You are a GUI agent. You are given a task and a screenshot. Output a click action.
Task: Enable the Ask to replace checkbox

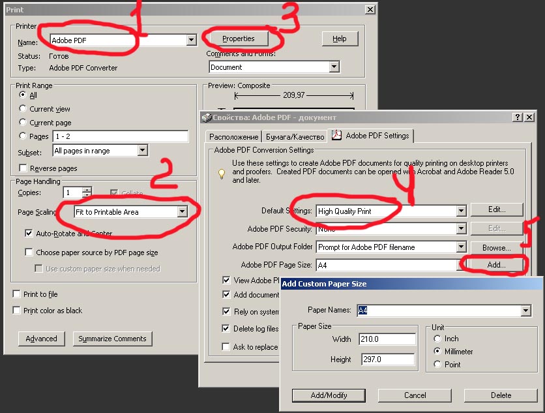(226, 347)
